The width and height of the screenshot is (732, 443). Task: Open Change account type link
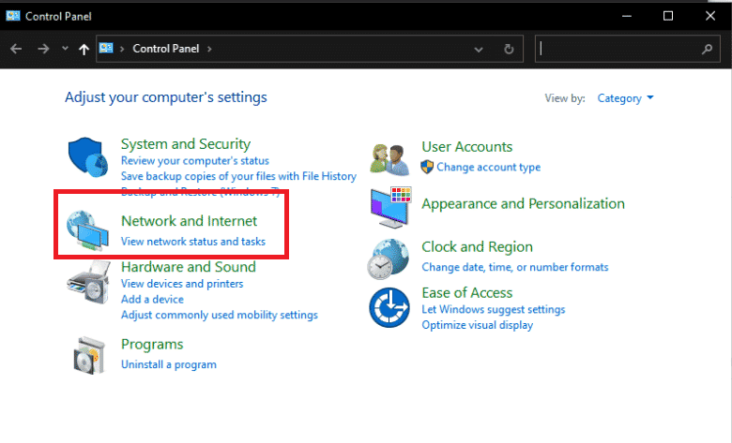pyautogui.click(x=488, y=168)
